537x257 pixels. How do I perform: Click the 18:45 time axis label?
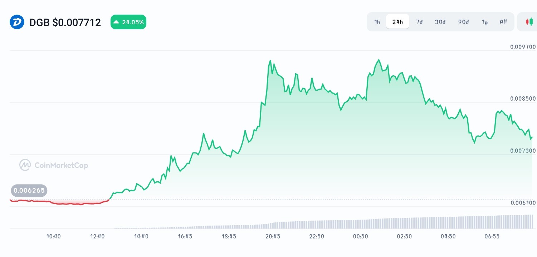coord(229,236)
